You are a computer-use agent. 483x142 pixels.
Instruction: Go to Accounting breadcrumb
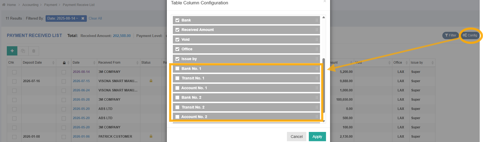tap(30, 5)
